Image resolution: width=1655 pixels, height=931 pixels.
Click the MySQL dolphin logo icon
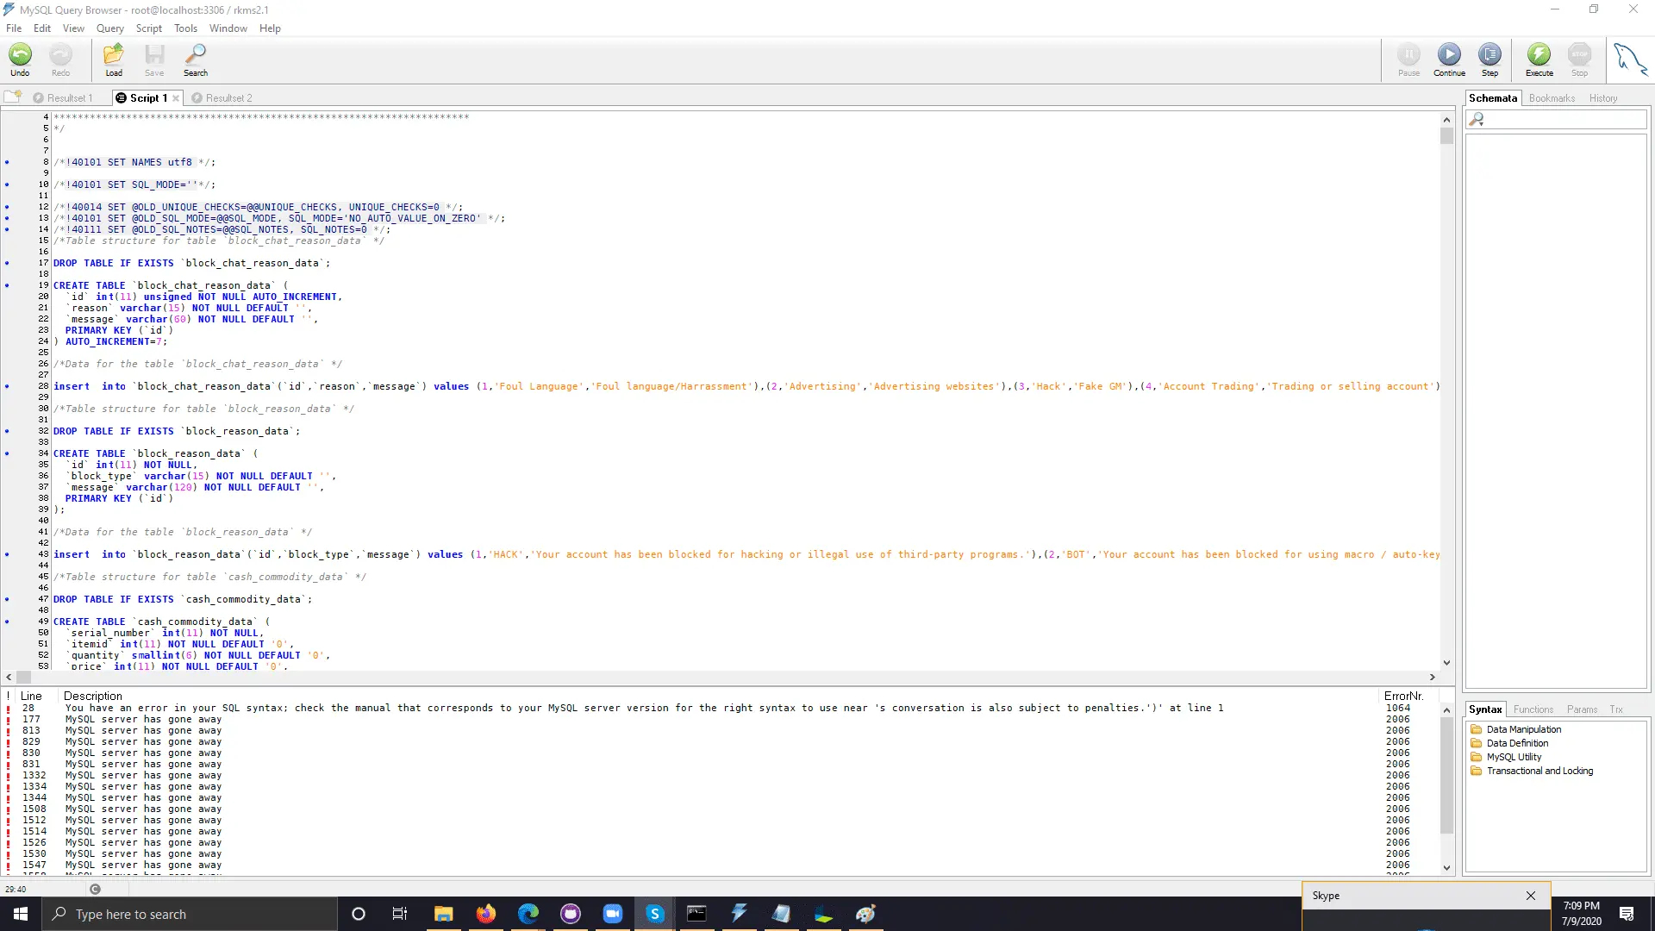[1629, 59]
